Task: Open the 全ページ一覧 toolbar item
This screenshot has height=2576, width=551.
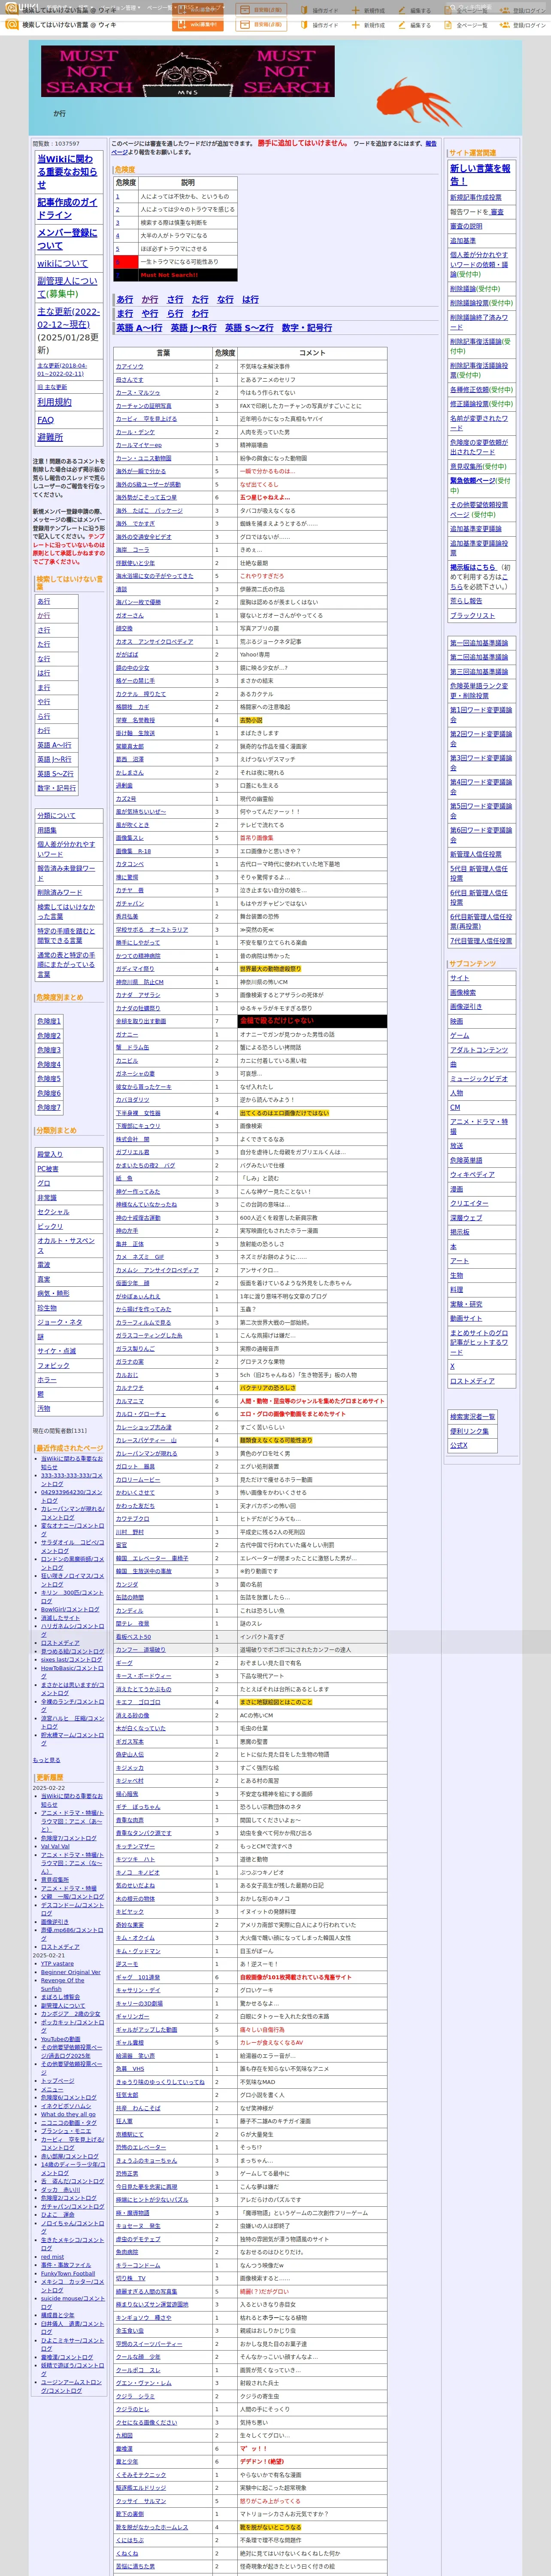Action: [466, 25]
